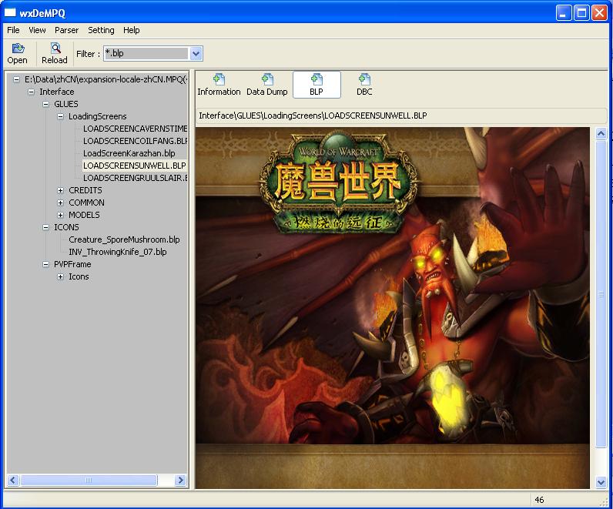Select the MODELS folder label

coord(84,215)
